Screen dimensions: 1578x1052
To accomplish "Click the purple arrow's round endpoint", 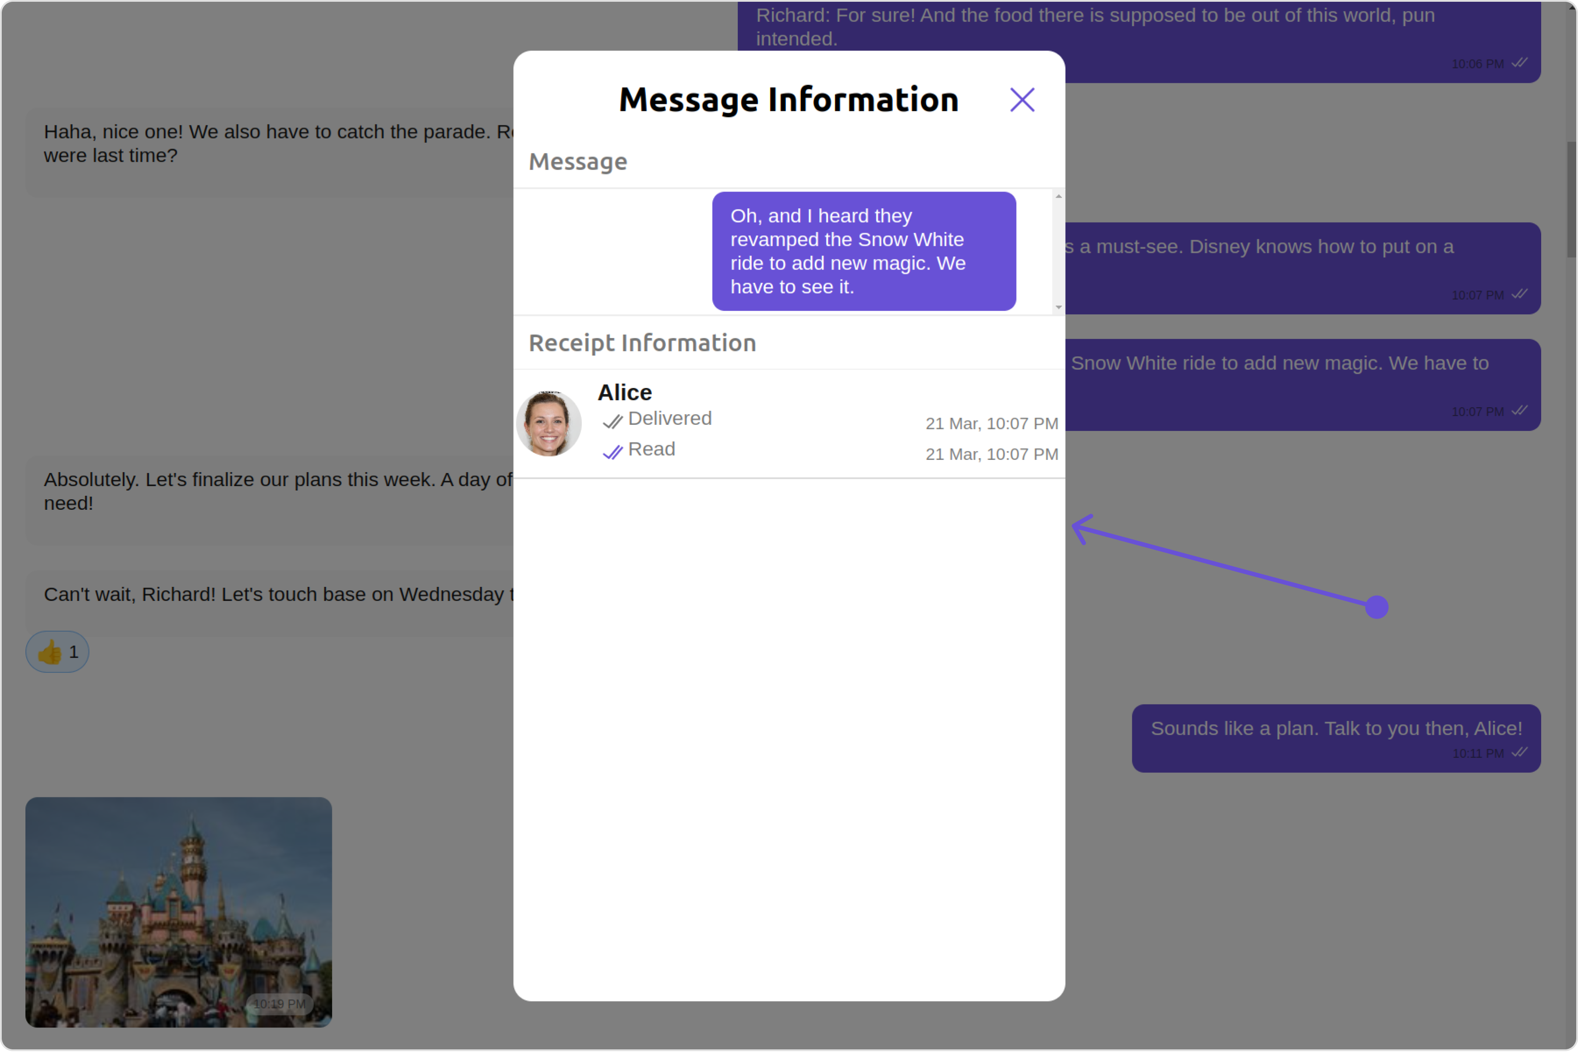I will (x=1376, y=607).
